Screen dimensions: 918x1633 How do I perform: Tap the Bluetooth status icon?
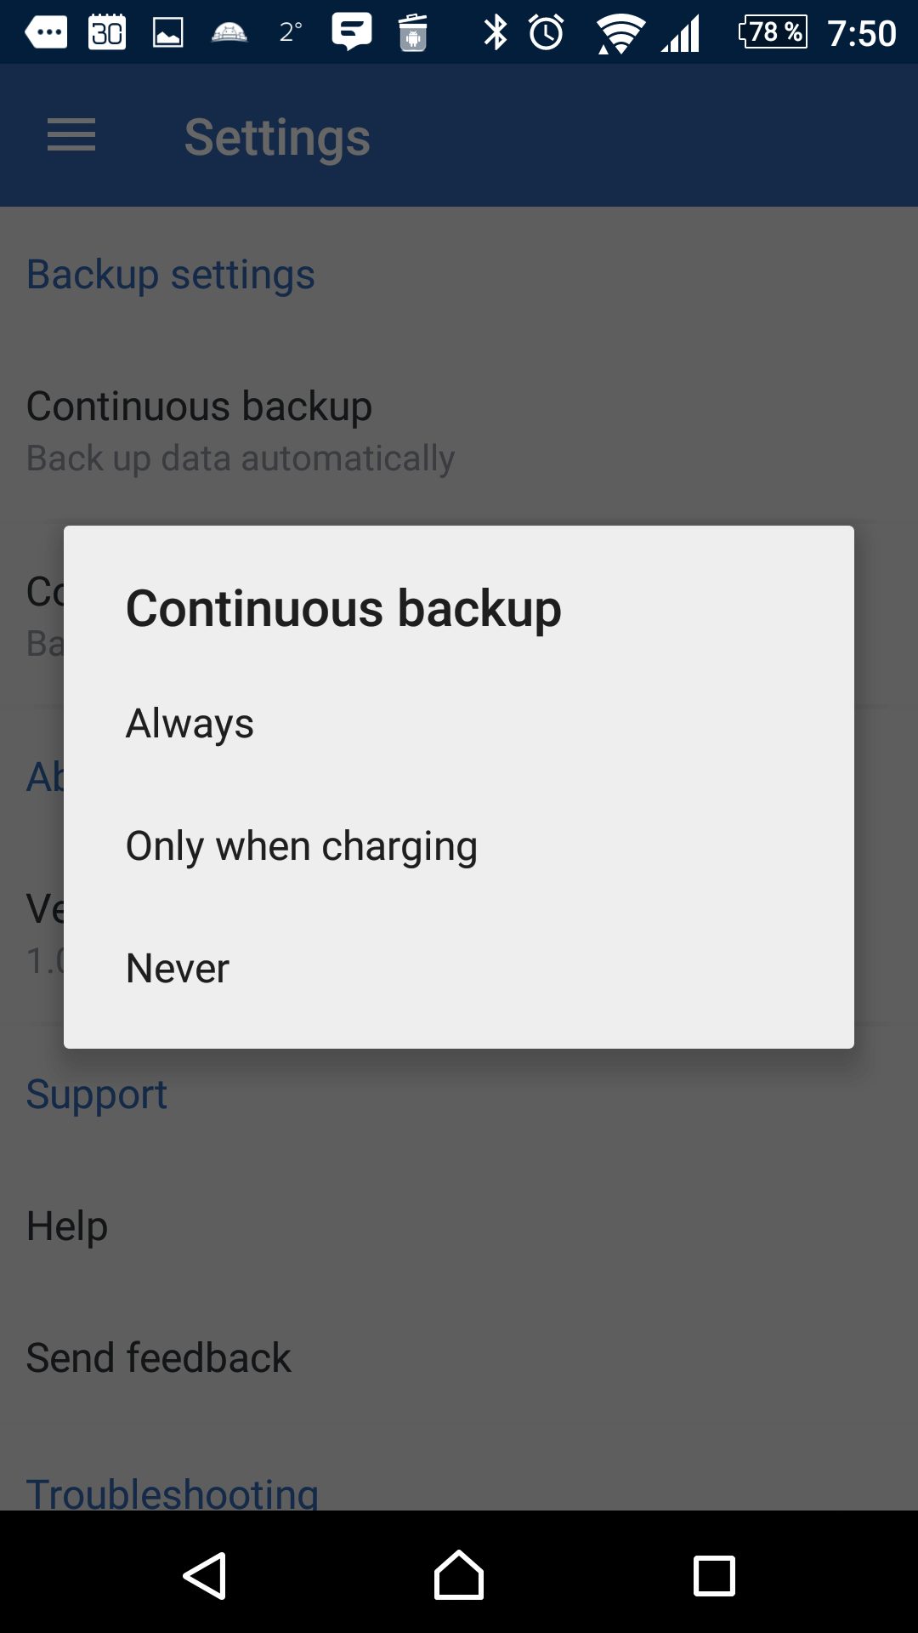[495, 33]
